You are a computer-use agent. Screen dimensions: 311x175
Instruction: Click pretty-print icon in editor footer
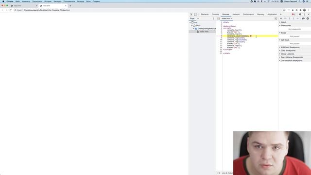point(219,173)
